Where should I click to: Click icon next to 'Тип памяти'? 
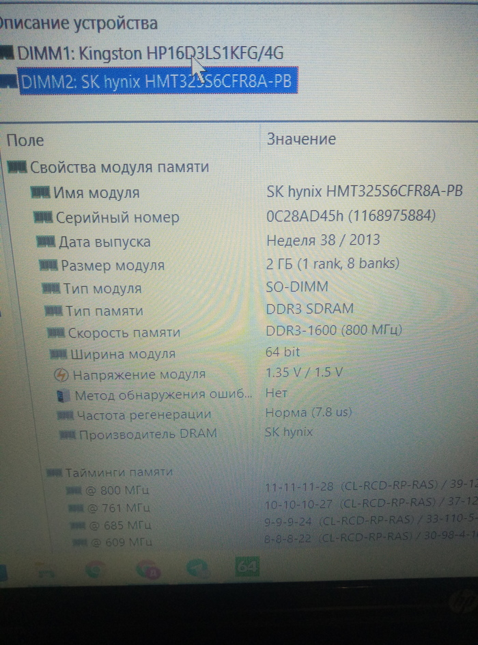[53, 311]
